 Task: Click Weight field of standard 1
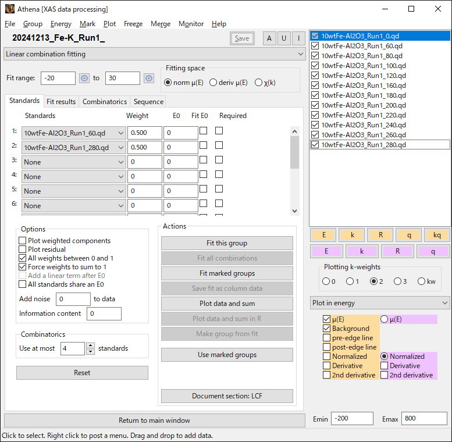[x=145, y=133]
